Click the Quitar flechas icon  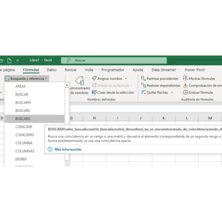(144, 92)
